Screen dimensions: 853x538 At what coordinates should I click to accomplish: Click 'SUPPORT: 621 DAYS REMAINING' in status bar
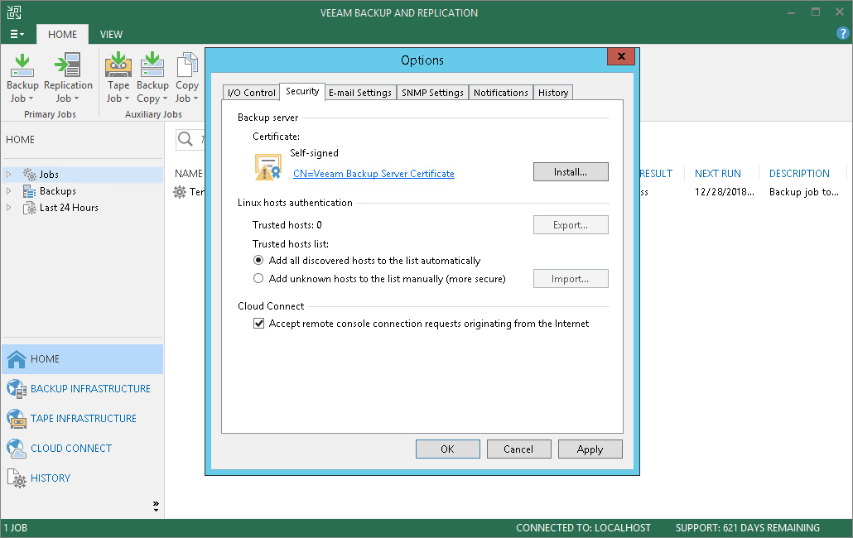(748, 528)
